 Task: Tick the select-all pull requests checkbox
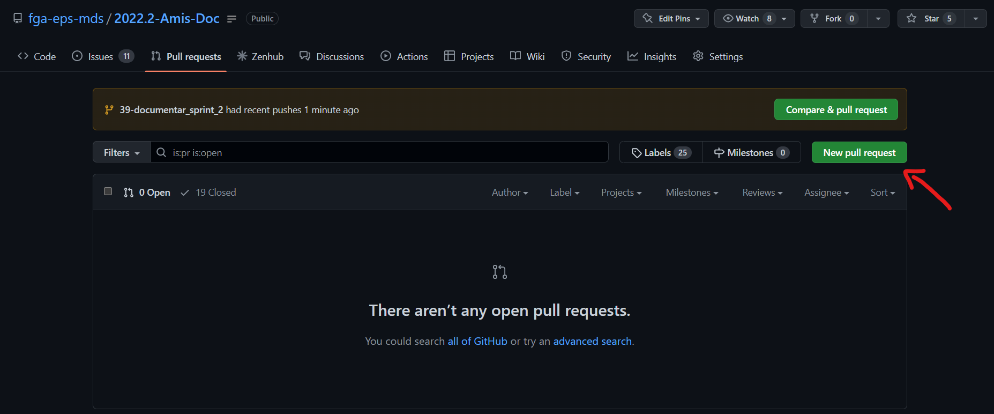coord(108,191)
